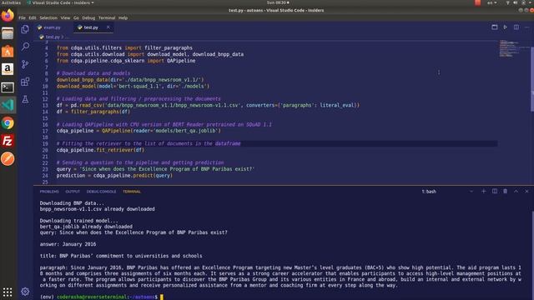Click the 'query = ' assignment line

point(155,168)
